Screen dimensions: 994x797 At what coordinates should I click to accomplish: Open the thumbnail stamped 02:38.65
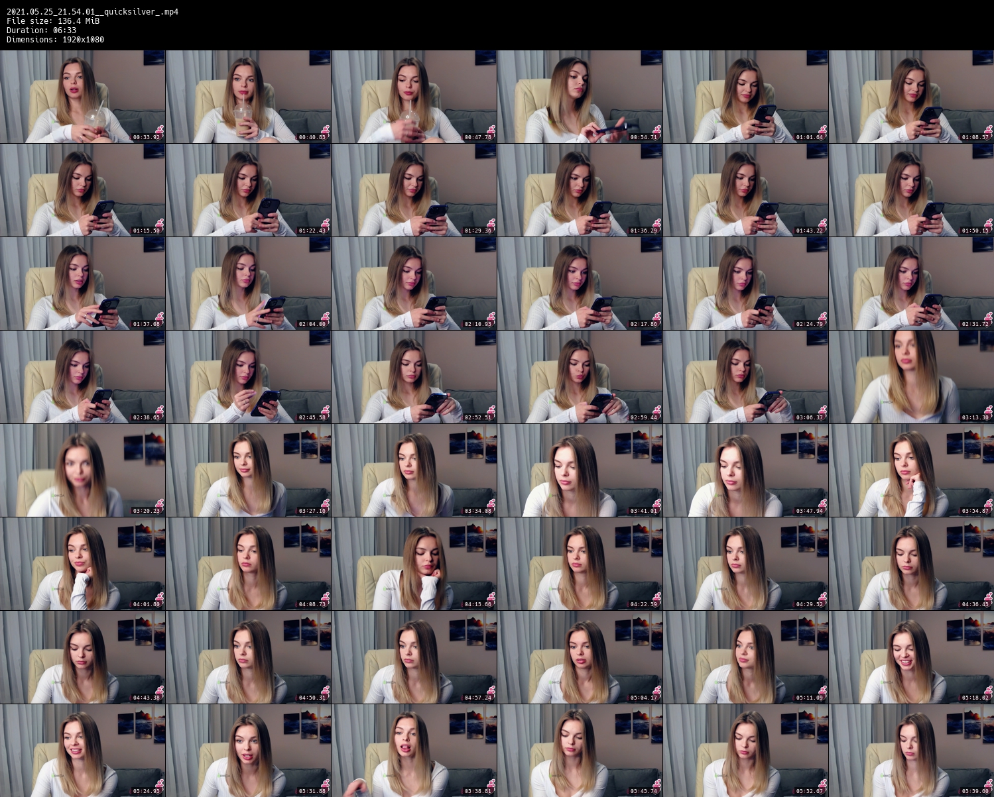coord(82,377)
